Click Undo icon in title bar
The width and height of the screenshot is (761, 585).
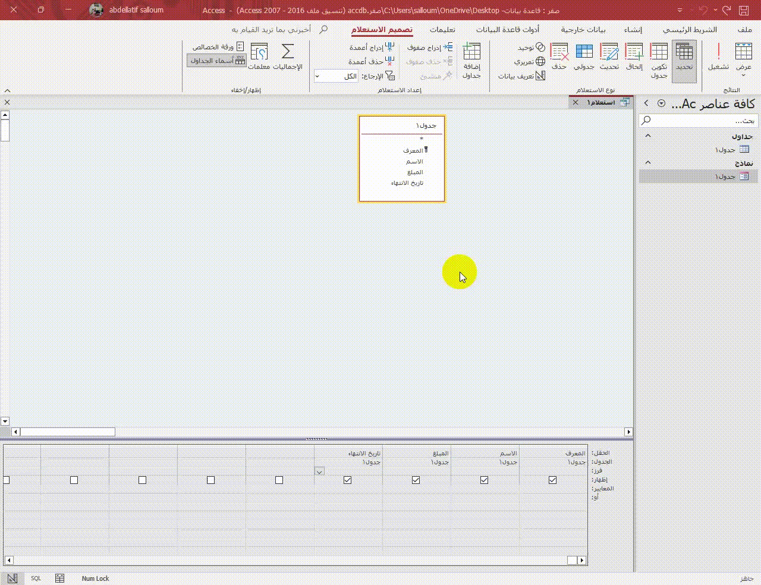click(x=703, y=10)
